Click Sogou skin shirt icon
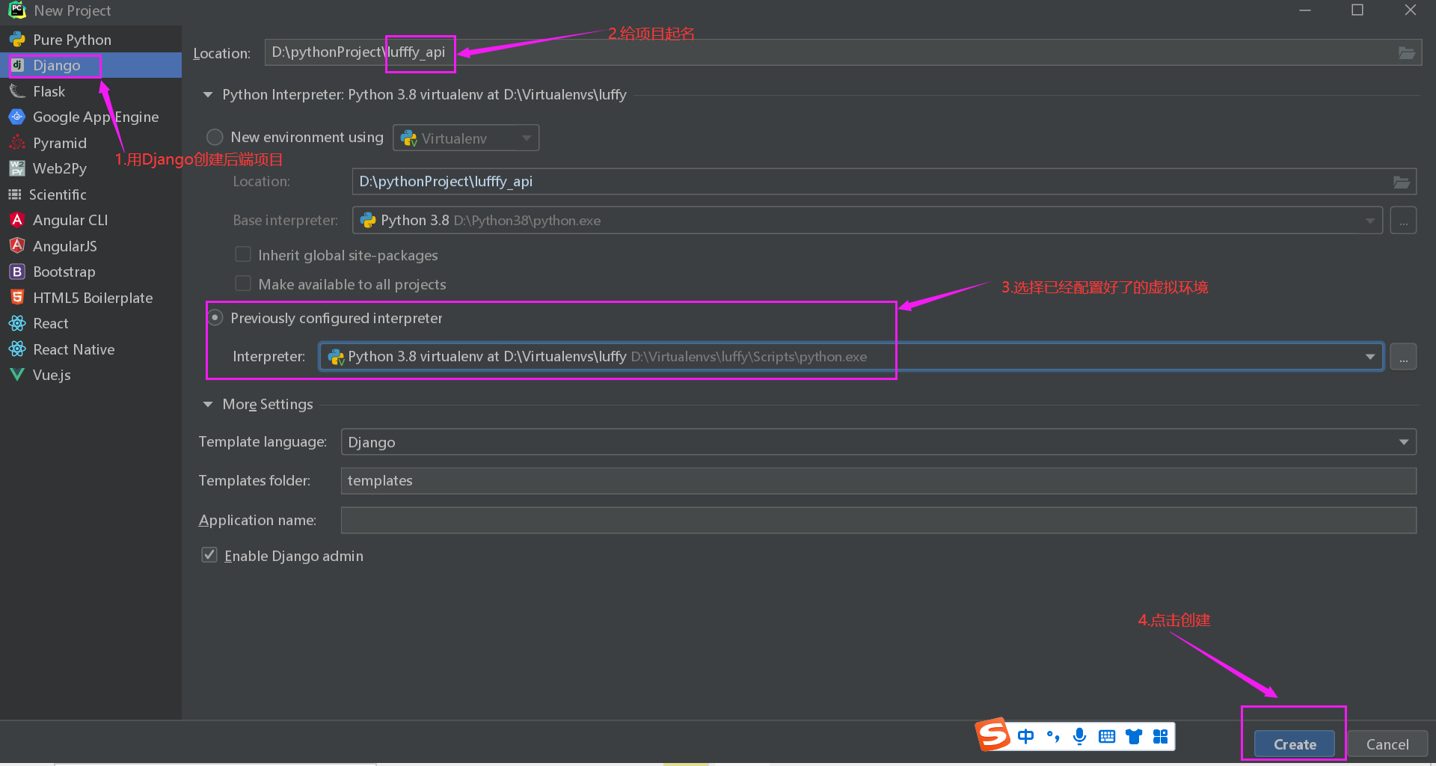 pos(1134,737)
